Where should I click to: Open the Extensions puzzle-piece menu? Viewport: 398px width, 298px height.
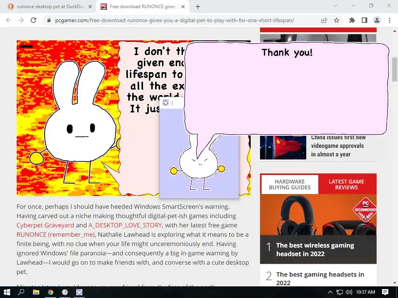[x=352, y=20]
